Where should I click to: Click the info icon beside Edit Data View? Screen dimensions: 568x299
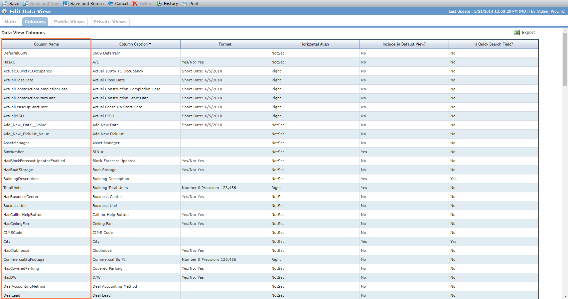(4, 11)
